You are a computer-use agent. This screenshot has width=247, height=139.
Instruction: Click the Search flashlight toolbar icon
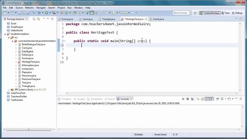(79, 13)
